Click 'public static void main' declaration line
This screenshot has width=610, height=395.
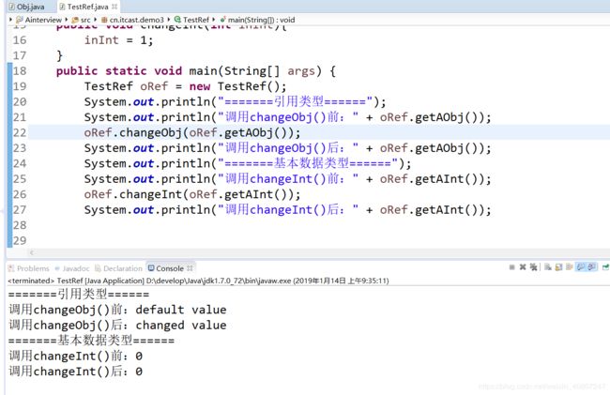pyautogui.click(x=196, y=71)
